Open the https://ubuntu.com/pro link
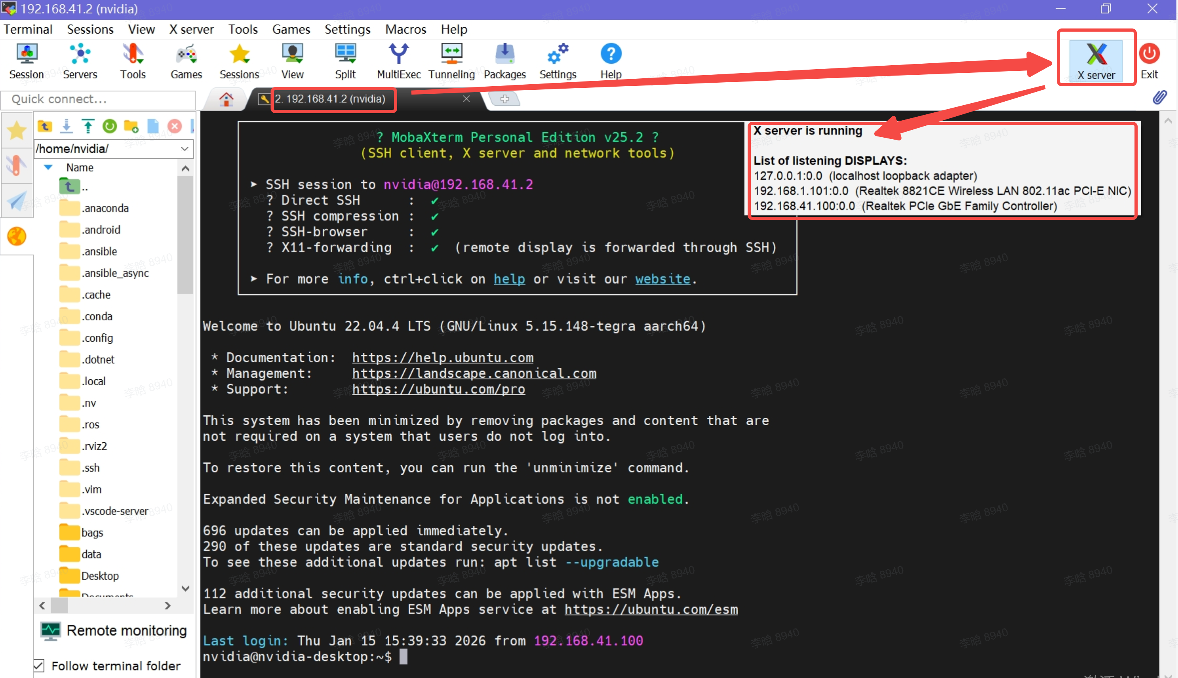 (x=438, y=389)
